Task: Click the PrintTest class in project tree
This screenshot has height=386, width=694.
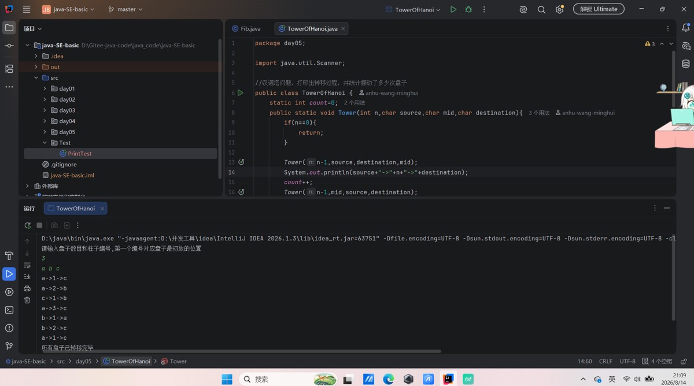Action: (x=75, y=154)
